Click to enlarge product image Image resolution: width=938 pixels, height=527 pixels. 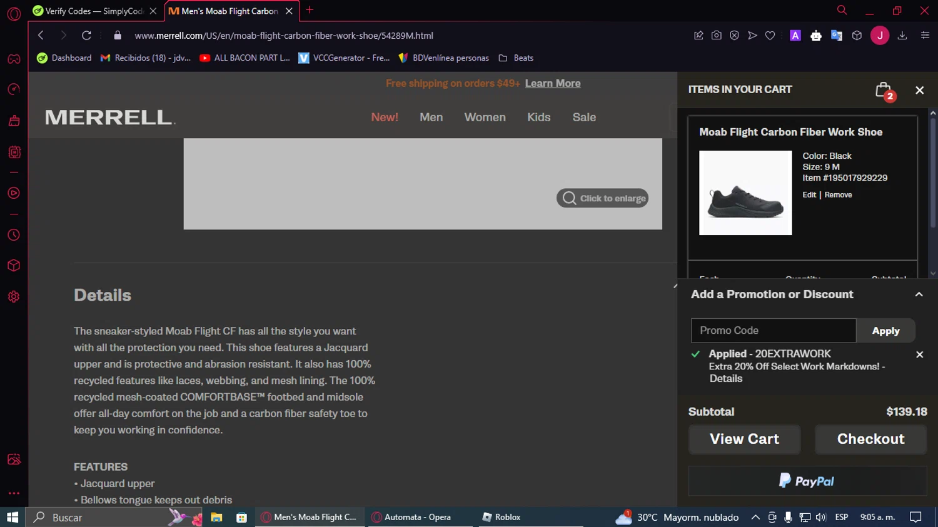pyautogui.click(x=602, y=198)
